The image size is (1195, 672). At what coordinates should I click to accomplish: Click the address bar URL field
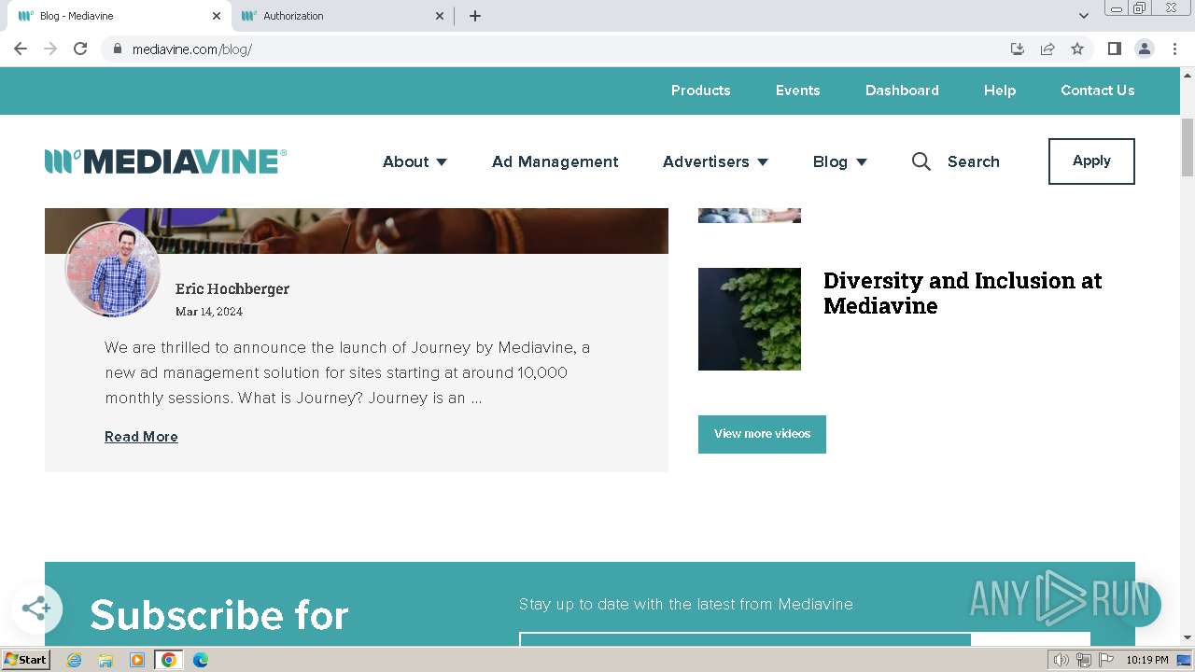pos(560,49)
